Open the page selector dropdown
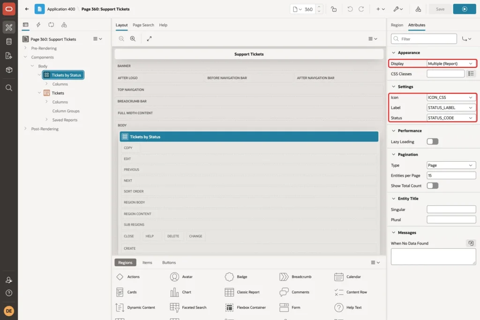The width and height of the screenshot is (480, 320). tap(297, 9)
